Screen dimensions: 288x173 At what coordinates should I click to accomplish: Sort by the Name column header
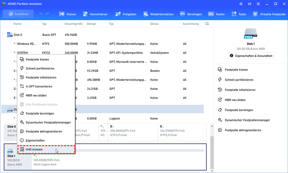tap(18, 24)
